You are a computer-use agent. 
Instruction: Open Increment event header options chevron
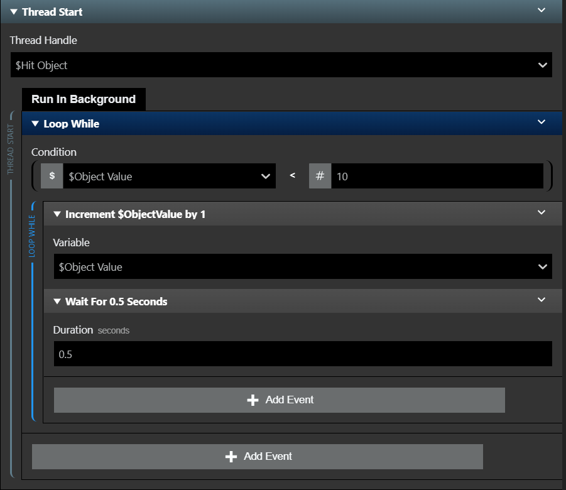point(542,212)
